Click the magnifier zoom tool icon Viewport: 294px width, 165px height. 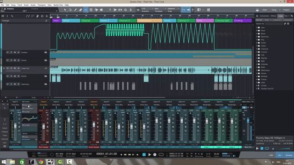[125, 10]
